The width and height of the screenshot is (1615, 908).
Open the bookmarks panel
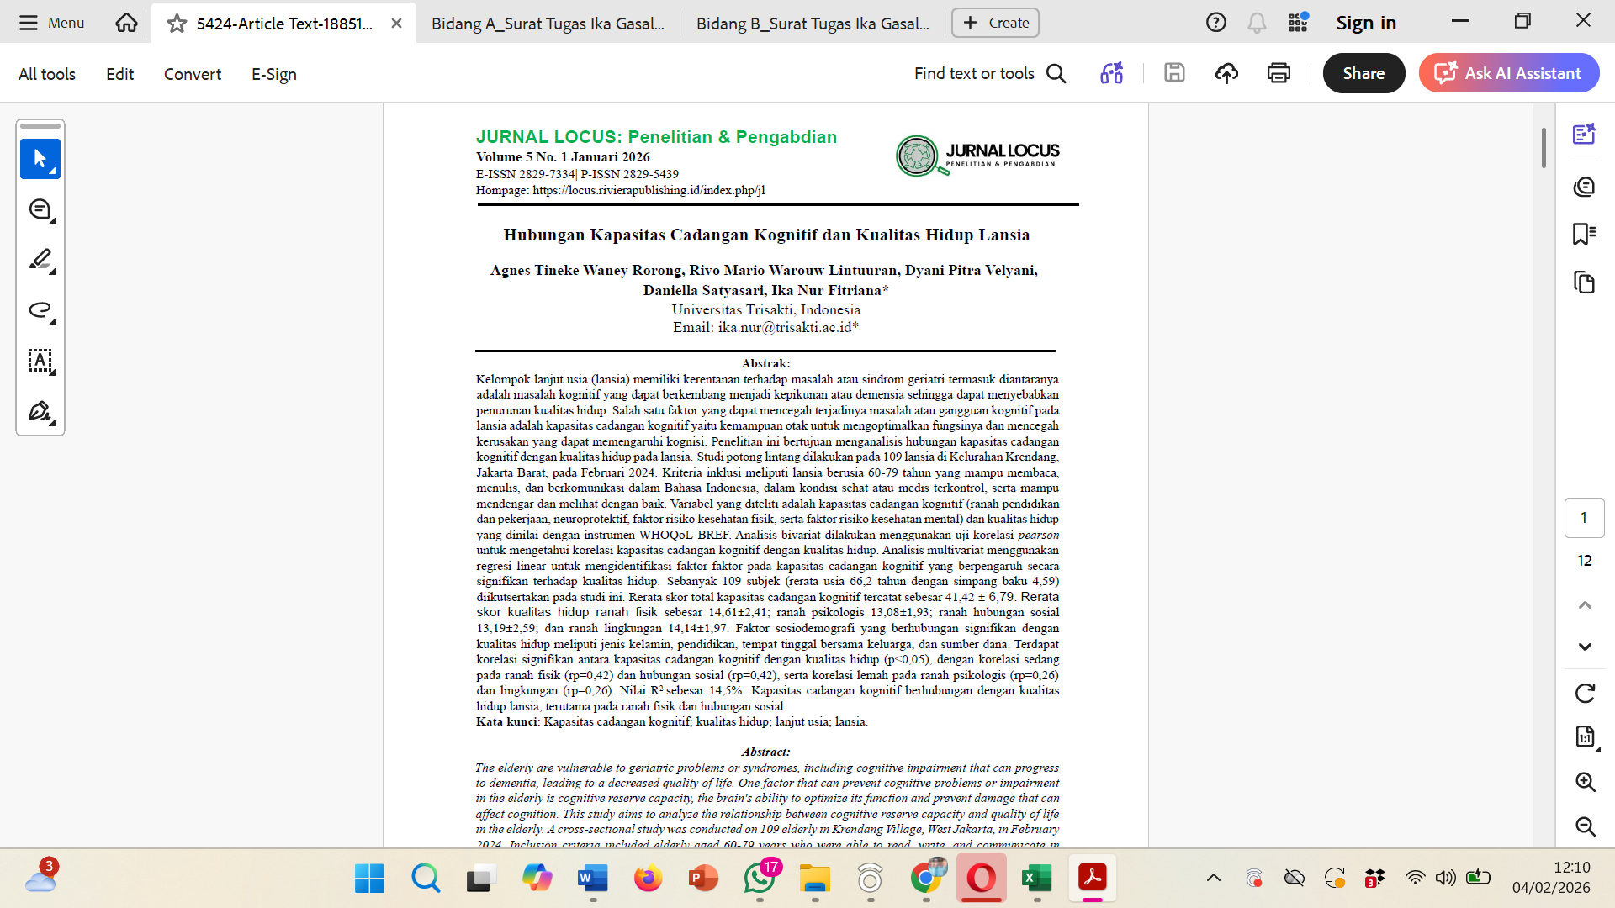pyautogui.click(x=1584, y=234)
